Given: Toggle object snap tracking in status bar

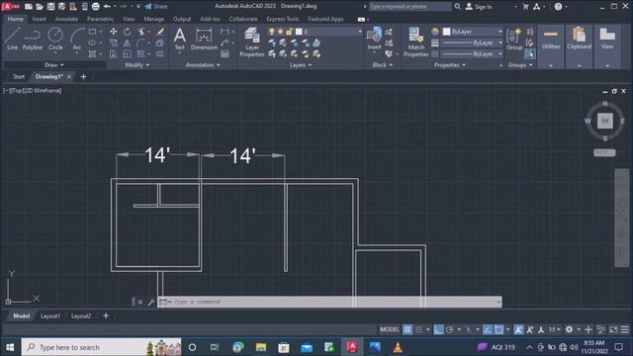Looking at the screenshot, I should 488,329.
